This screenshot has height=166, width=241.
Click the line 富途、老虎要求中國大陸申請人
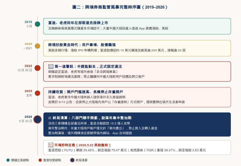click(87, 97)
